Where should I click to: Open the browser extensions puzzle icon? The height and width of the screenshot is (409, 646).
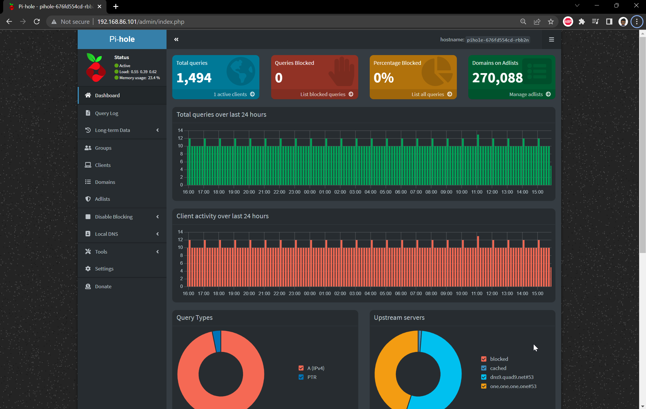[x=582, y=22]
